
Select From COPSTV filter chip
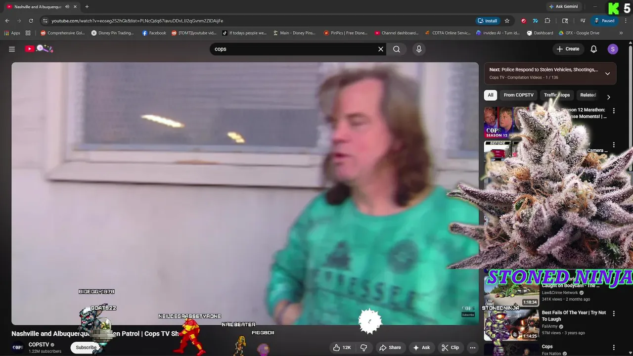(518, 95)
